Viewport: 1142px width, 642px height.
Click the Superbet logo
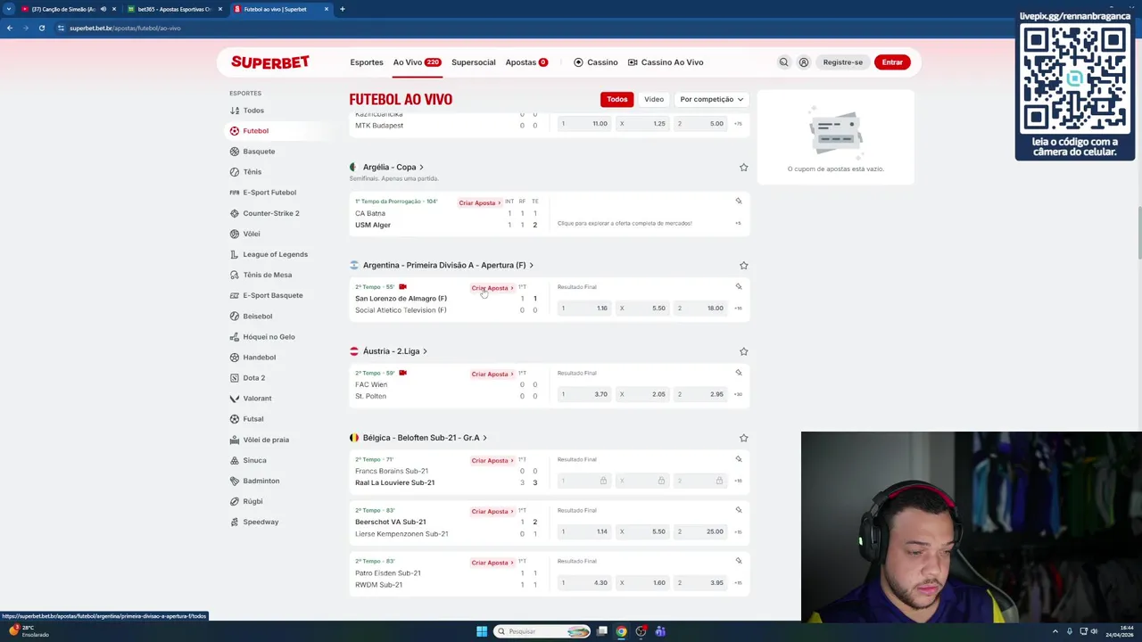[270, 62]
